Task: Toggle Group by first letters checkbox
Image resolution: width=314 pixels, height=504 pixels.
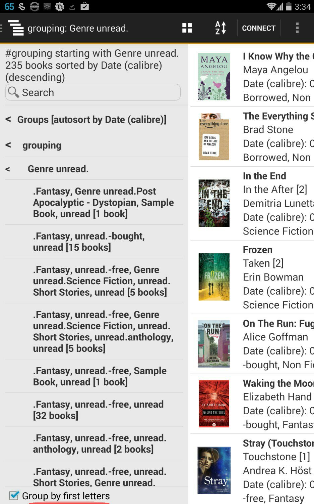Action: click(14, 496)
